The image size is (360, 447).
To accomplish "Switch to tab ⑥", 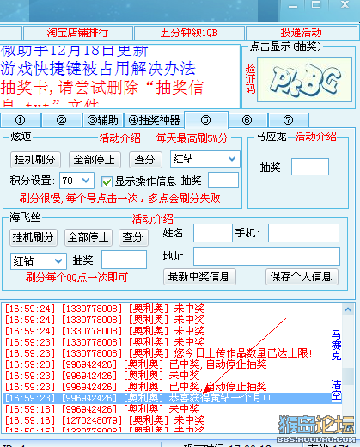I will (x=247, y=120).
